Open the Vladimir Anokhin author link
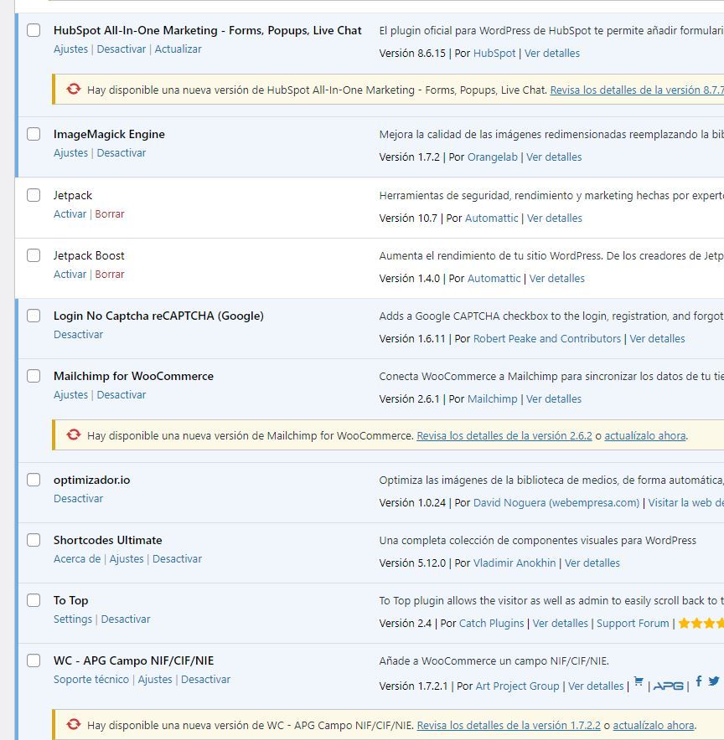 click(515, 563)
